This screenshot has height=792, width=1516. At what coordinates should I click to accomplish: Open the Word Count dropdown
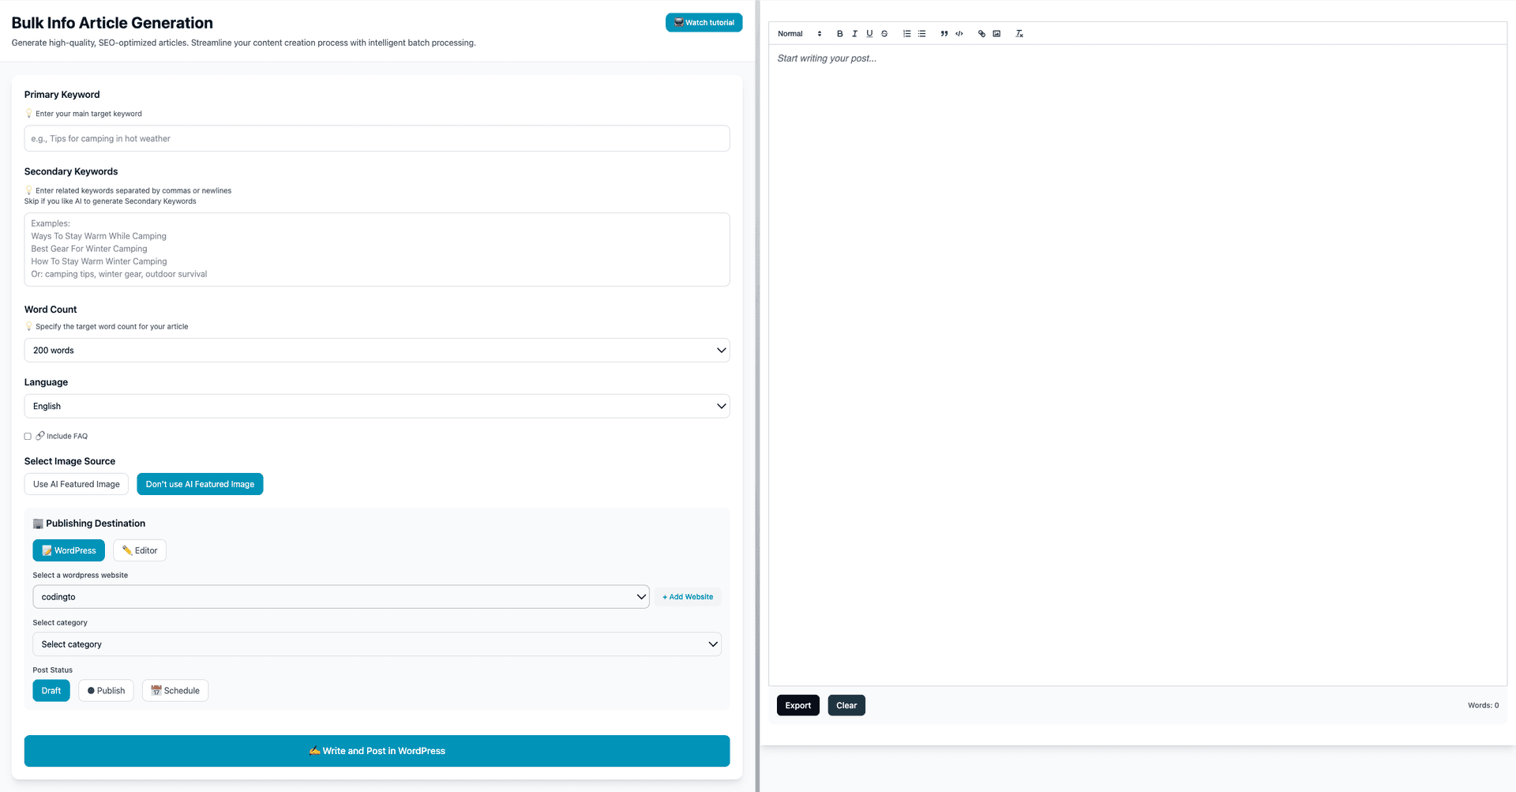377,350
